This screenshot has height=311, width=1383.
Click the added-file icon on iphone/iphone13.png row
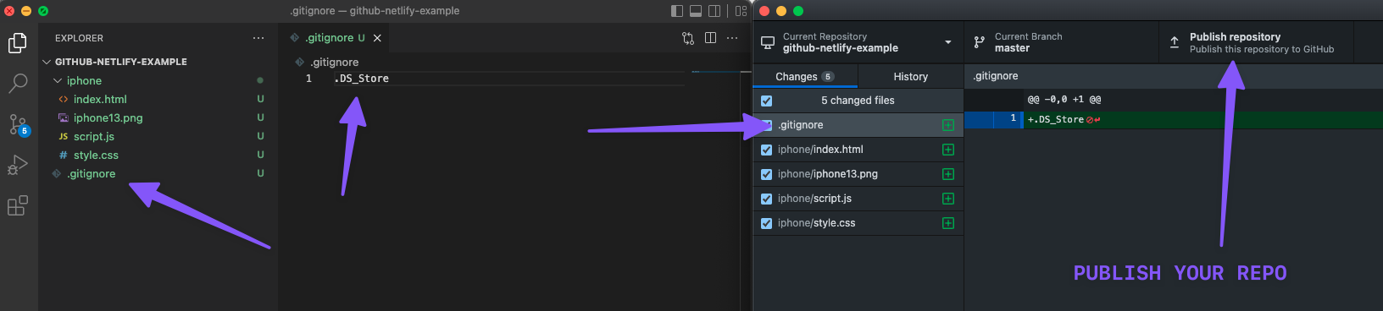click(948, 174)
